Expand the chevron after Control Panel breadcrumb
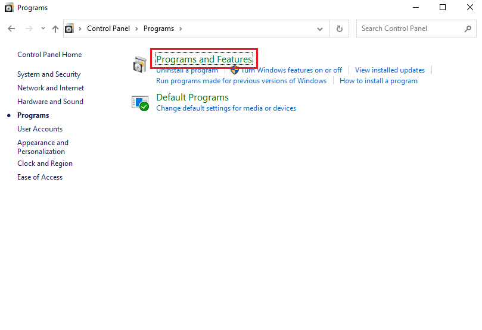This screenshot has width=482, height=330. 136,29
